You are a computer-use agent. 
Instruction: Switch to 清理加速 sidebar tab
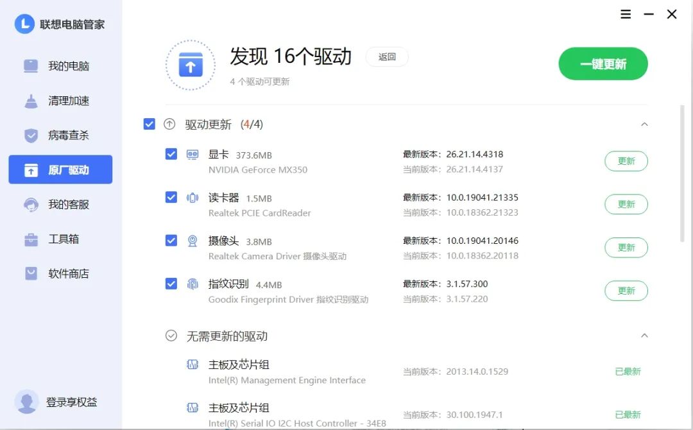[x=60, y=101]
